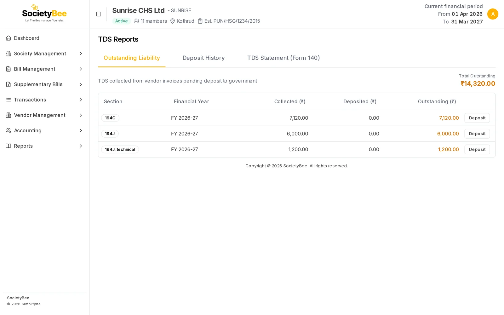Click the 194C section badge
The height and width of the screenshot is (315, 504).
click(x=110, y=118)
